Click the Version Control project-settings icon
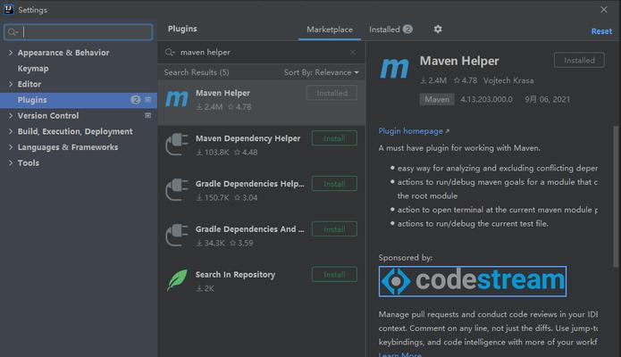 pyautogui.click(x=147, y=115)
